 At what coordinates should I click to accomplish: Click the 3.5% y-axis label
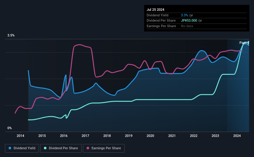11,35
